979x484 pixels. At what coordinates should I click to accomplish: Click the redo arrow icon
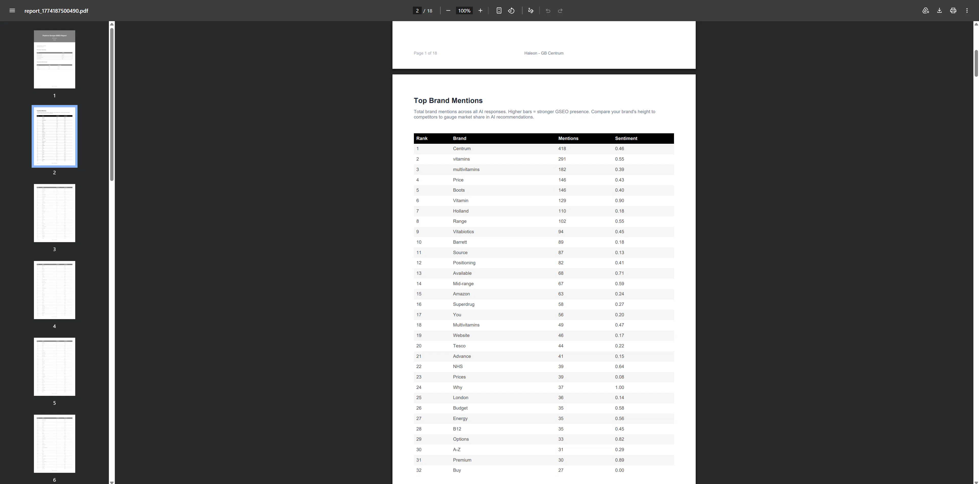coord(560,11)
